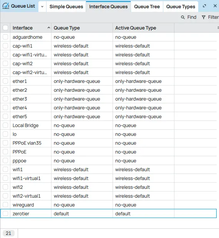This screenshot has height=238, width=219.
Task: Click the Interface sort arrow
Action: [48, 28]
